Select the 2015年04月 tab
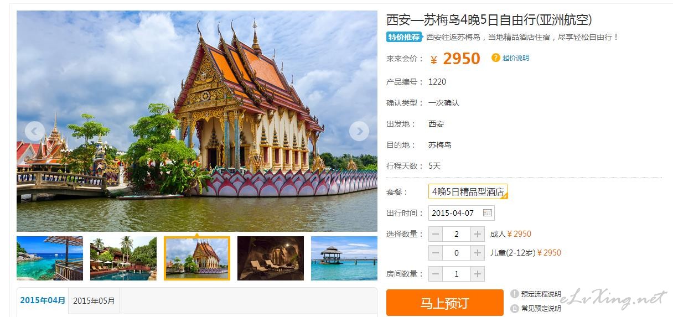Screen dimensions: 673x317 [x=43, y=300]
